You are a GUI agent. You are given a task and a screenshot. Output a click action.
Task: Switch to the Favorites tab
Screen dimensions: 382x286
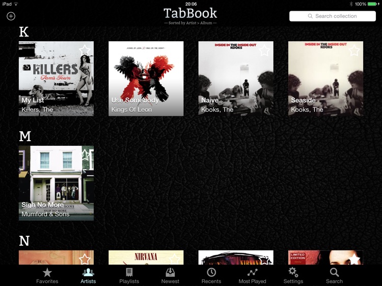[x=47, y=276]
